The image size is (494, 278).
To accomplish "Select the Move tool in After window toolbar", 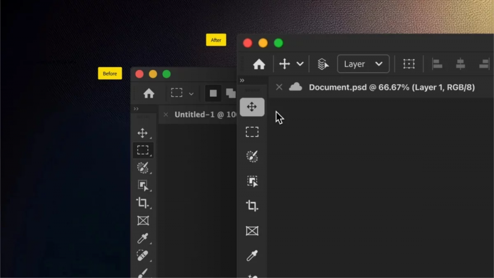I will pos(252,107).
